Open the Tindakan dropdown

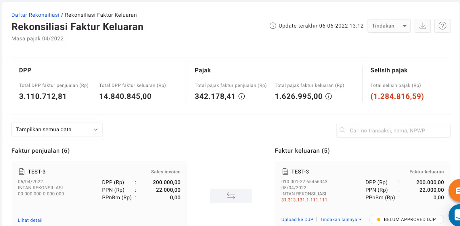tap(389, 26)
